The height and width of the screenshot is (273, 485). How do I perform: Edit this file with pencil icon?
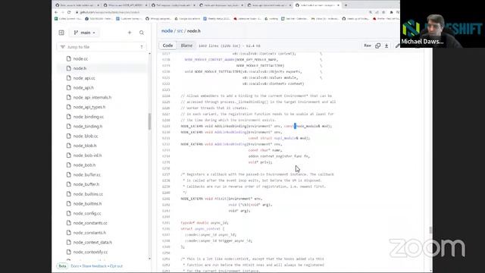397,45
